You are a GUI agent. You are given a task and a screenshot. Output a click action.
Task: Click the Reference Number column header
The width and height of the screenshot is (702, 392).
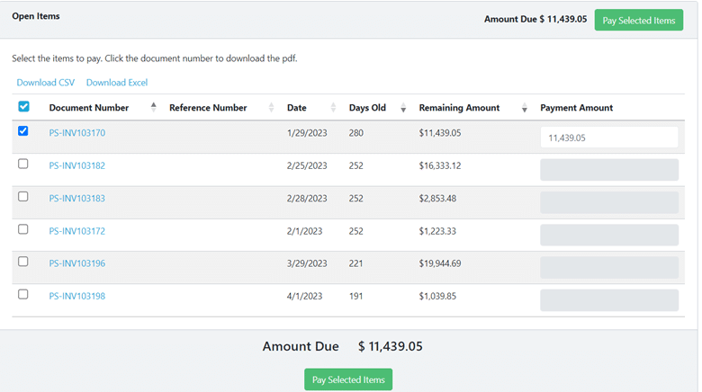[x=208, y=108]
